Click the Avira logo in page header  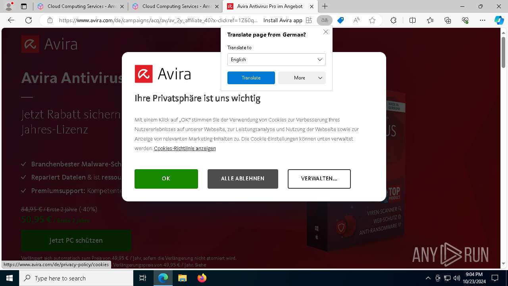(x=50, y=44)
